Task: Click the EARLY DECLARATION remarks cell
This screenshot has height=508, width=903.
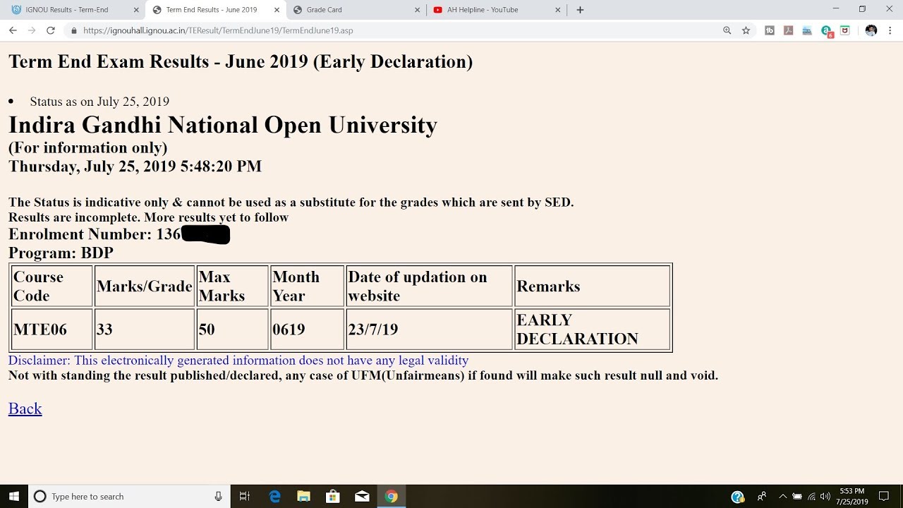Action: coord(592,329)
